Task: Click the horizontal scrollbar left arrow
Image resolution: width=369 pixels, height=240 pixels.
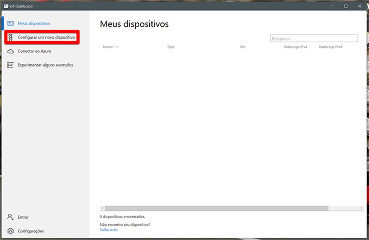Action: click(102, 208)
